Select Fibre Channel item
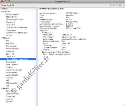 coord(12,65)
